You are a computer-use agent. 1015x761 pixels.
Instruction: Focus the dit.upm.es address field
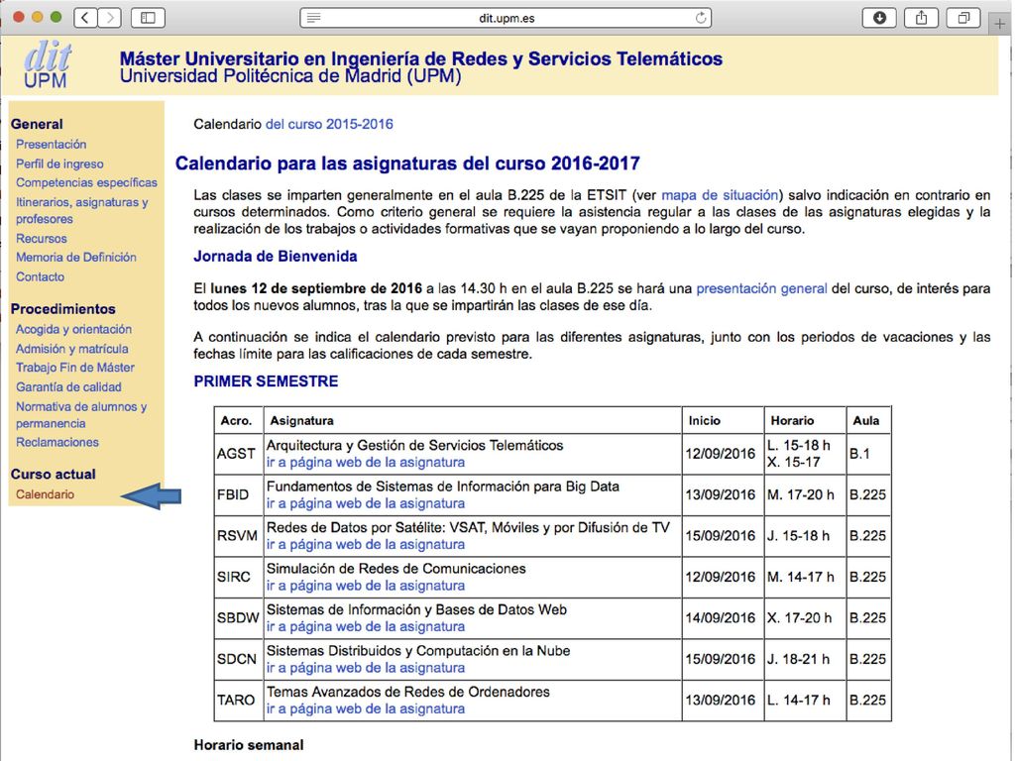(x=506, y=18)
